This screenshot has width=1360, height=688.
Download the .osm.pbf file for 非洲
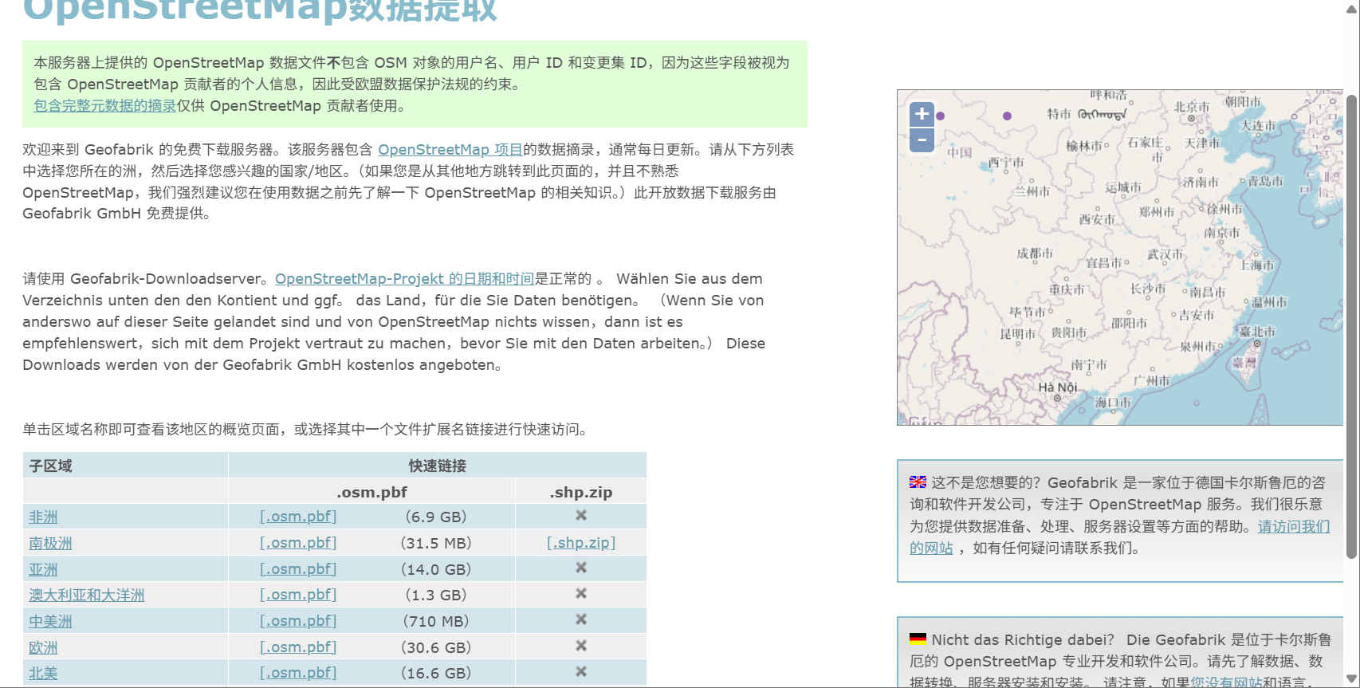(298, 517)
